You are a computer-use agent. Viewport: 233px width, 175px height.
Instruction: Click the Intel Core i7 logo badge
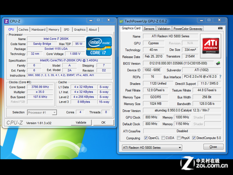(x=99, y=46)
